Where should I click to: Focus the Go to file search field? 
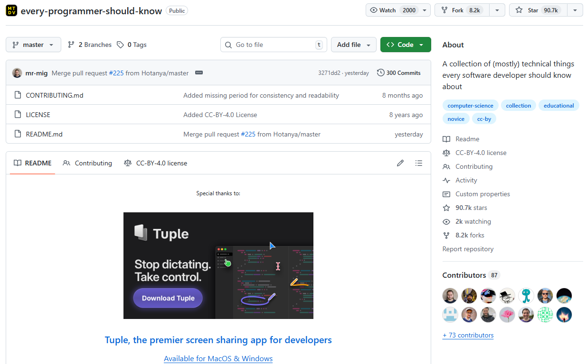[274, 45]
